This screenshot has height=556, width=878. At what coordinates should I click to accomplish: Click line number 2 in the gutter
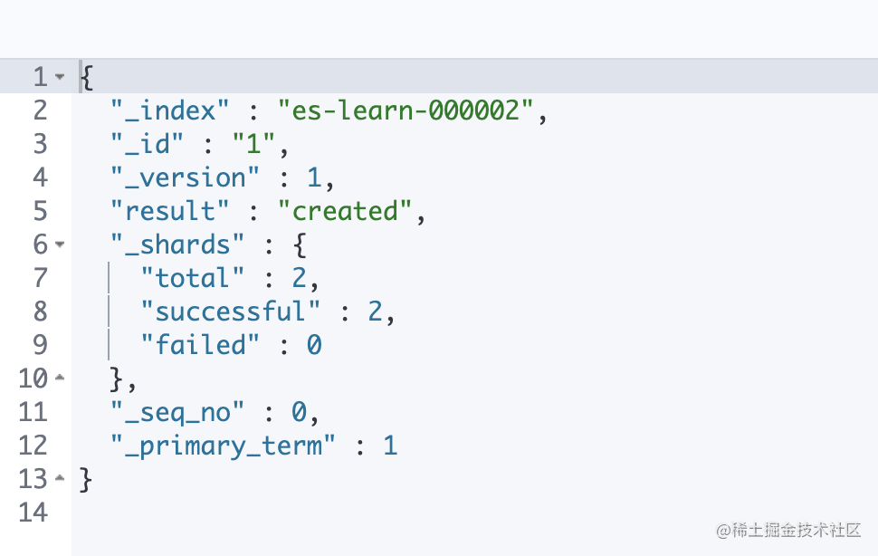pos(41,110)
